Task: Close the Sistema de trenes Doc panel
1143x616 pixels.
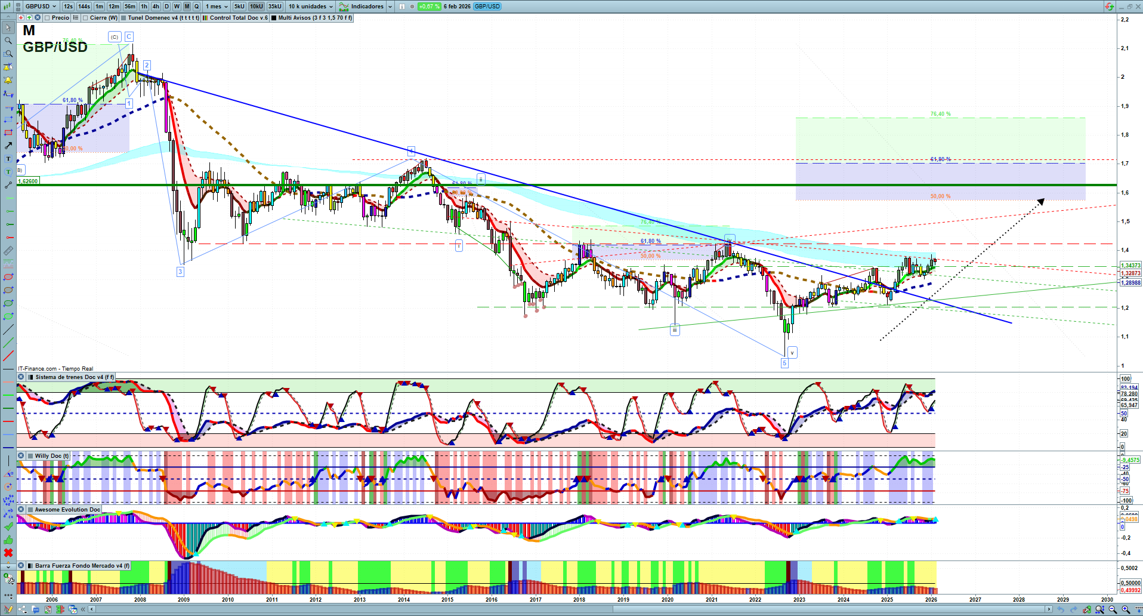Action: 21,377
